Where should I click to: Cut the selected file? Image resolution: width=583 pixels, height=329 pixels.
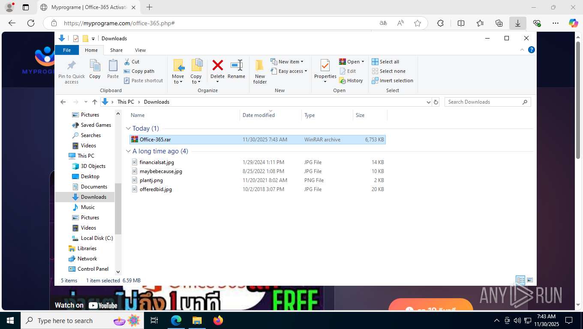[x=132, y=62]
